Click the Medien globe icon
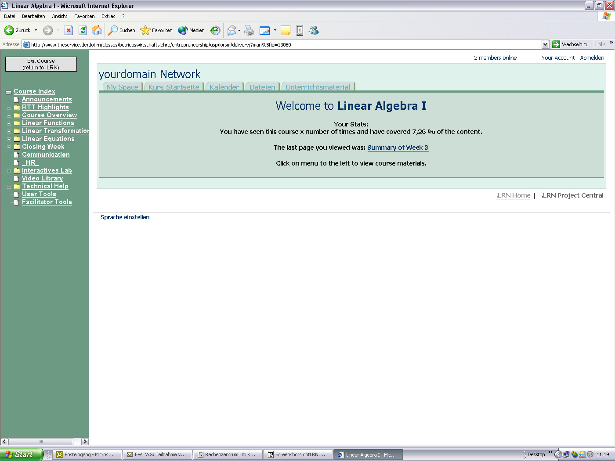The width and height of the screenshot is (615, 461). point(192,30)
